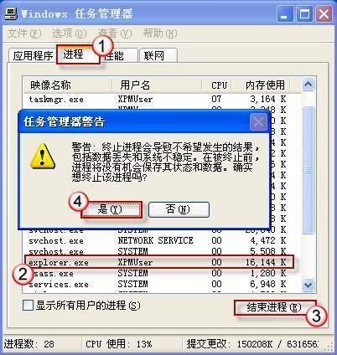Maximize the Task Manager window

(x=304, y=14)
